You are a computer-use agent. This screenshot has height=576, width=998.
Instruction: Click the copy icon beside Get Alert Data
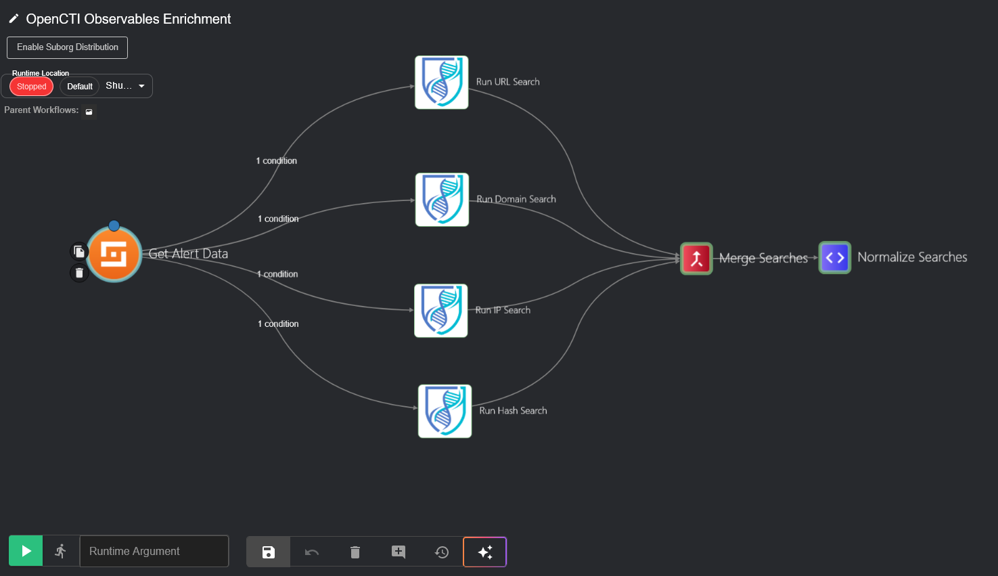(79, 252)
